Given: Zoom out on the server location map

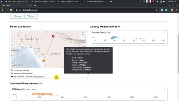Looking at the screenshot, I should [x=83, y=38].
